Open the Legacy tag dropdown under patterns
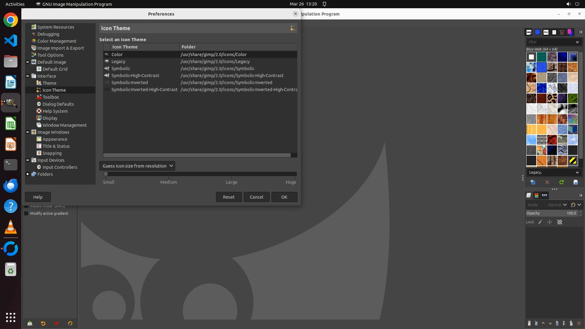This screenshot has width=585, height=329. tap(554, 172)
